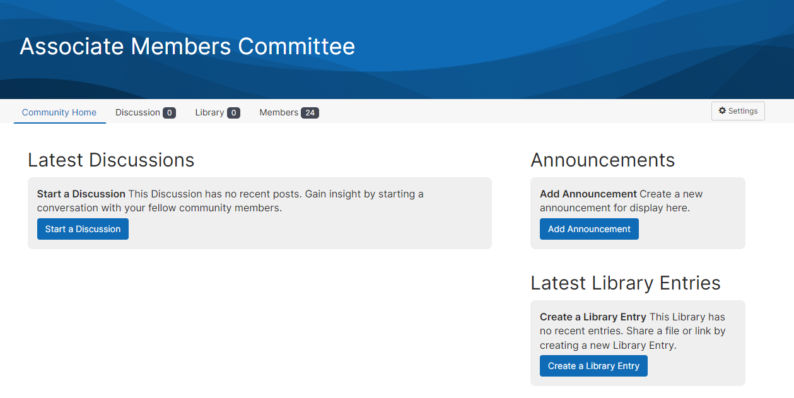Go to the Library tab
Screen dimensions: 794x398
(x=209, y=112)
